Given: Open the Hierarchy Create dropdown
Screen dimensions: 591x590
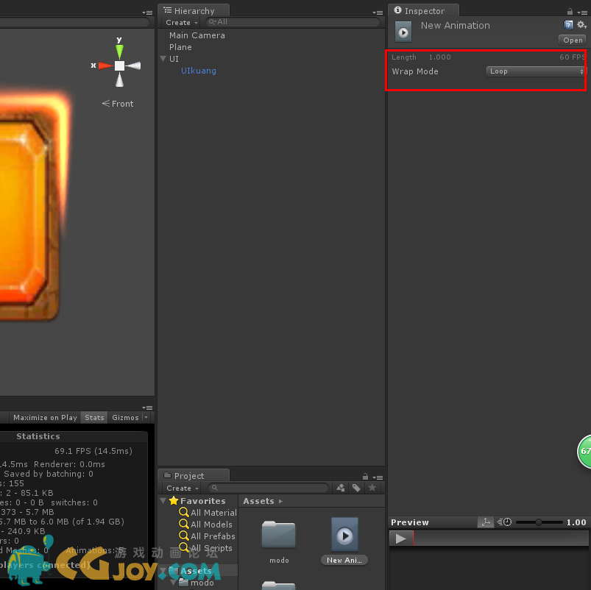Looking at the screenshot, I should point(181,23).
